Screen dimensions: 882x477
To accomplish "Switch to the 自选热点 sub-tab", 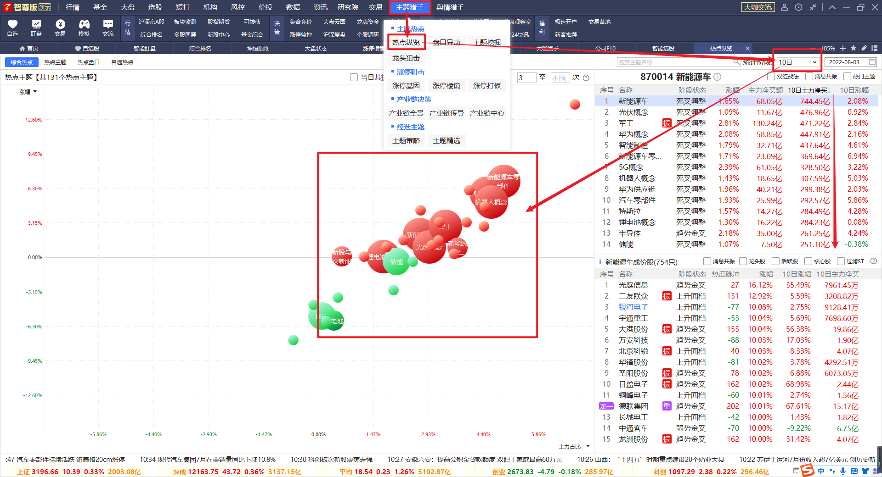I will [x=122, y=62].
